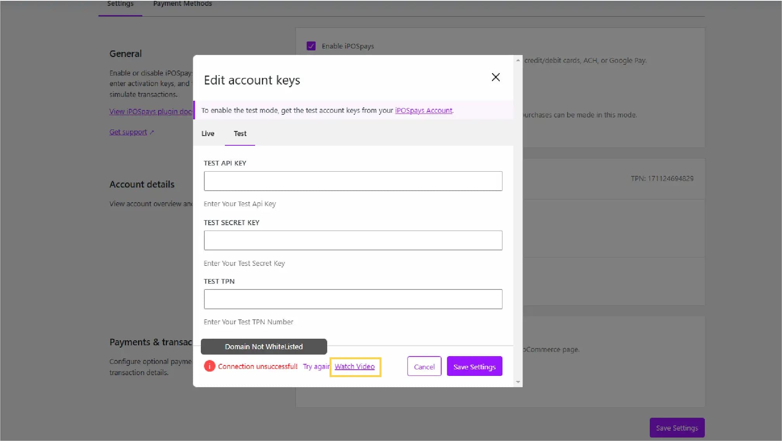Click the red connection error info icon
This screenshot has width=782, height=441.
209,366
